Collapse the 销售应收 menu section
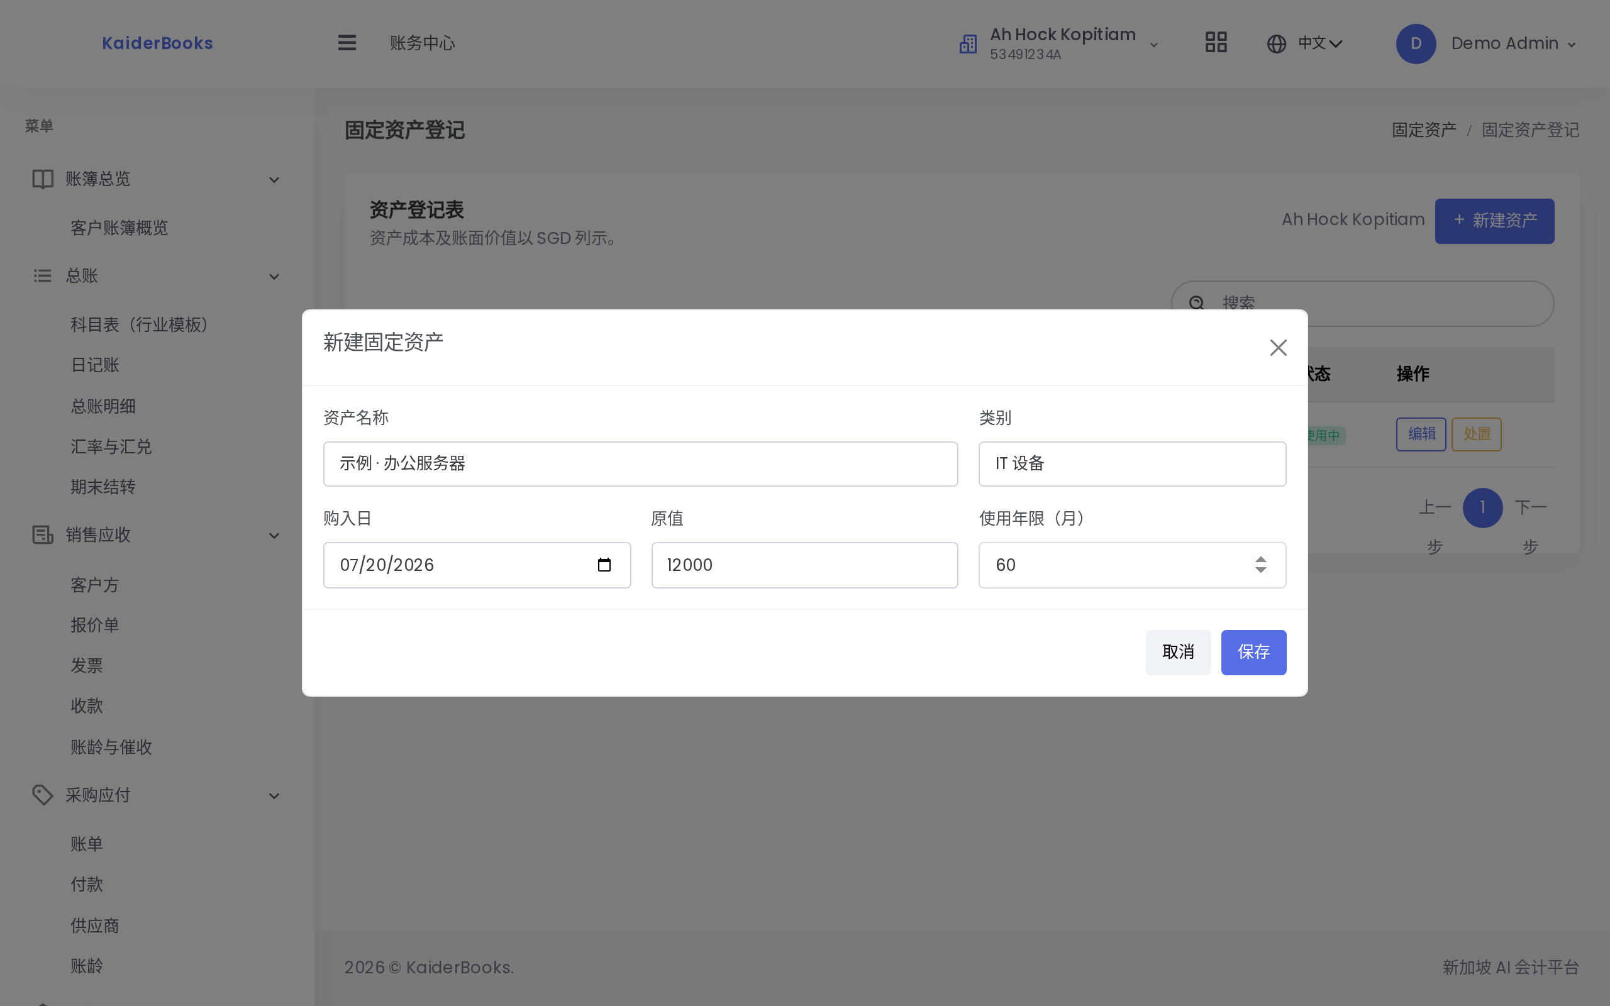 (274, 536)
